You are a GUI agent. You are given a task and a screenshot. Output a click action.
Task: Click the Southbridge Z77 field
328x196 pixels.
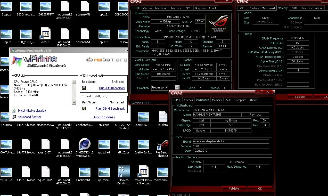[231, 125]
